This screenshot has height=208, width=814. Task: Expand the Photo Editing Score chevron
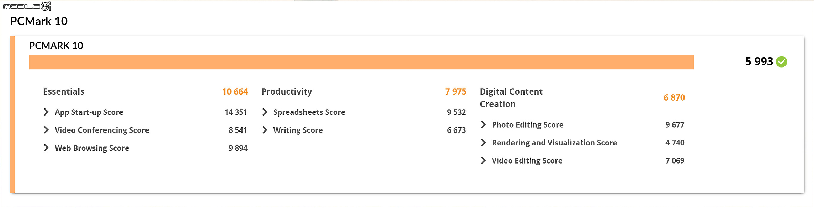click(x=483, y=124)
